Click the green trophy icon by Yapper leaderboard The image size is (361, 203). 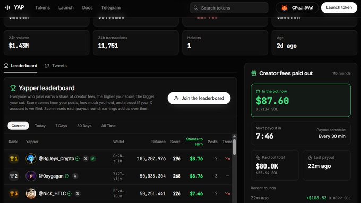point(13,88)
